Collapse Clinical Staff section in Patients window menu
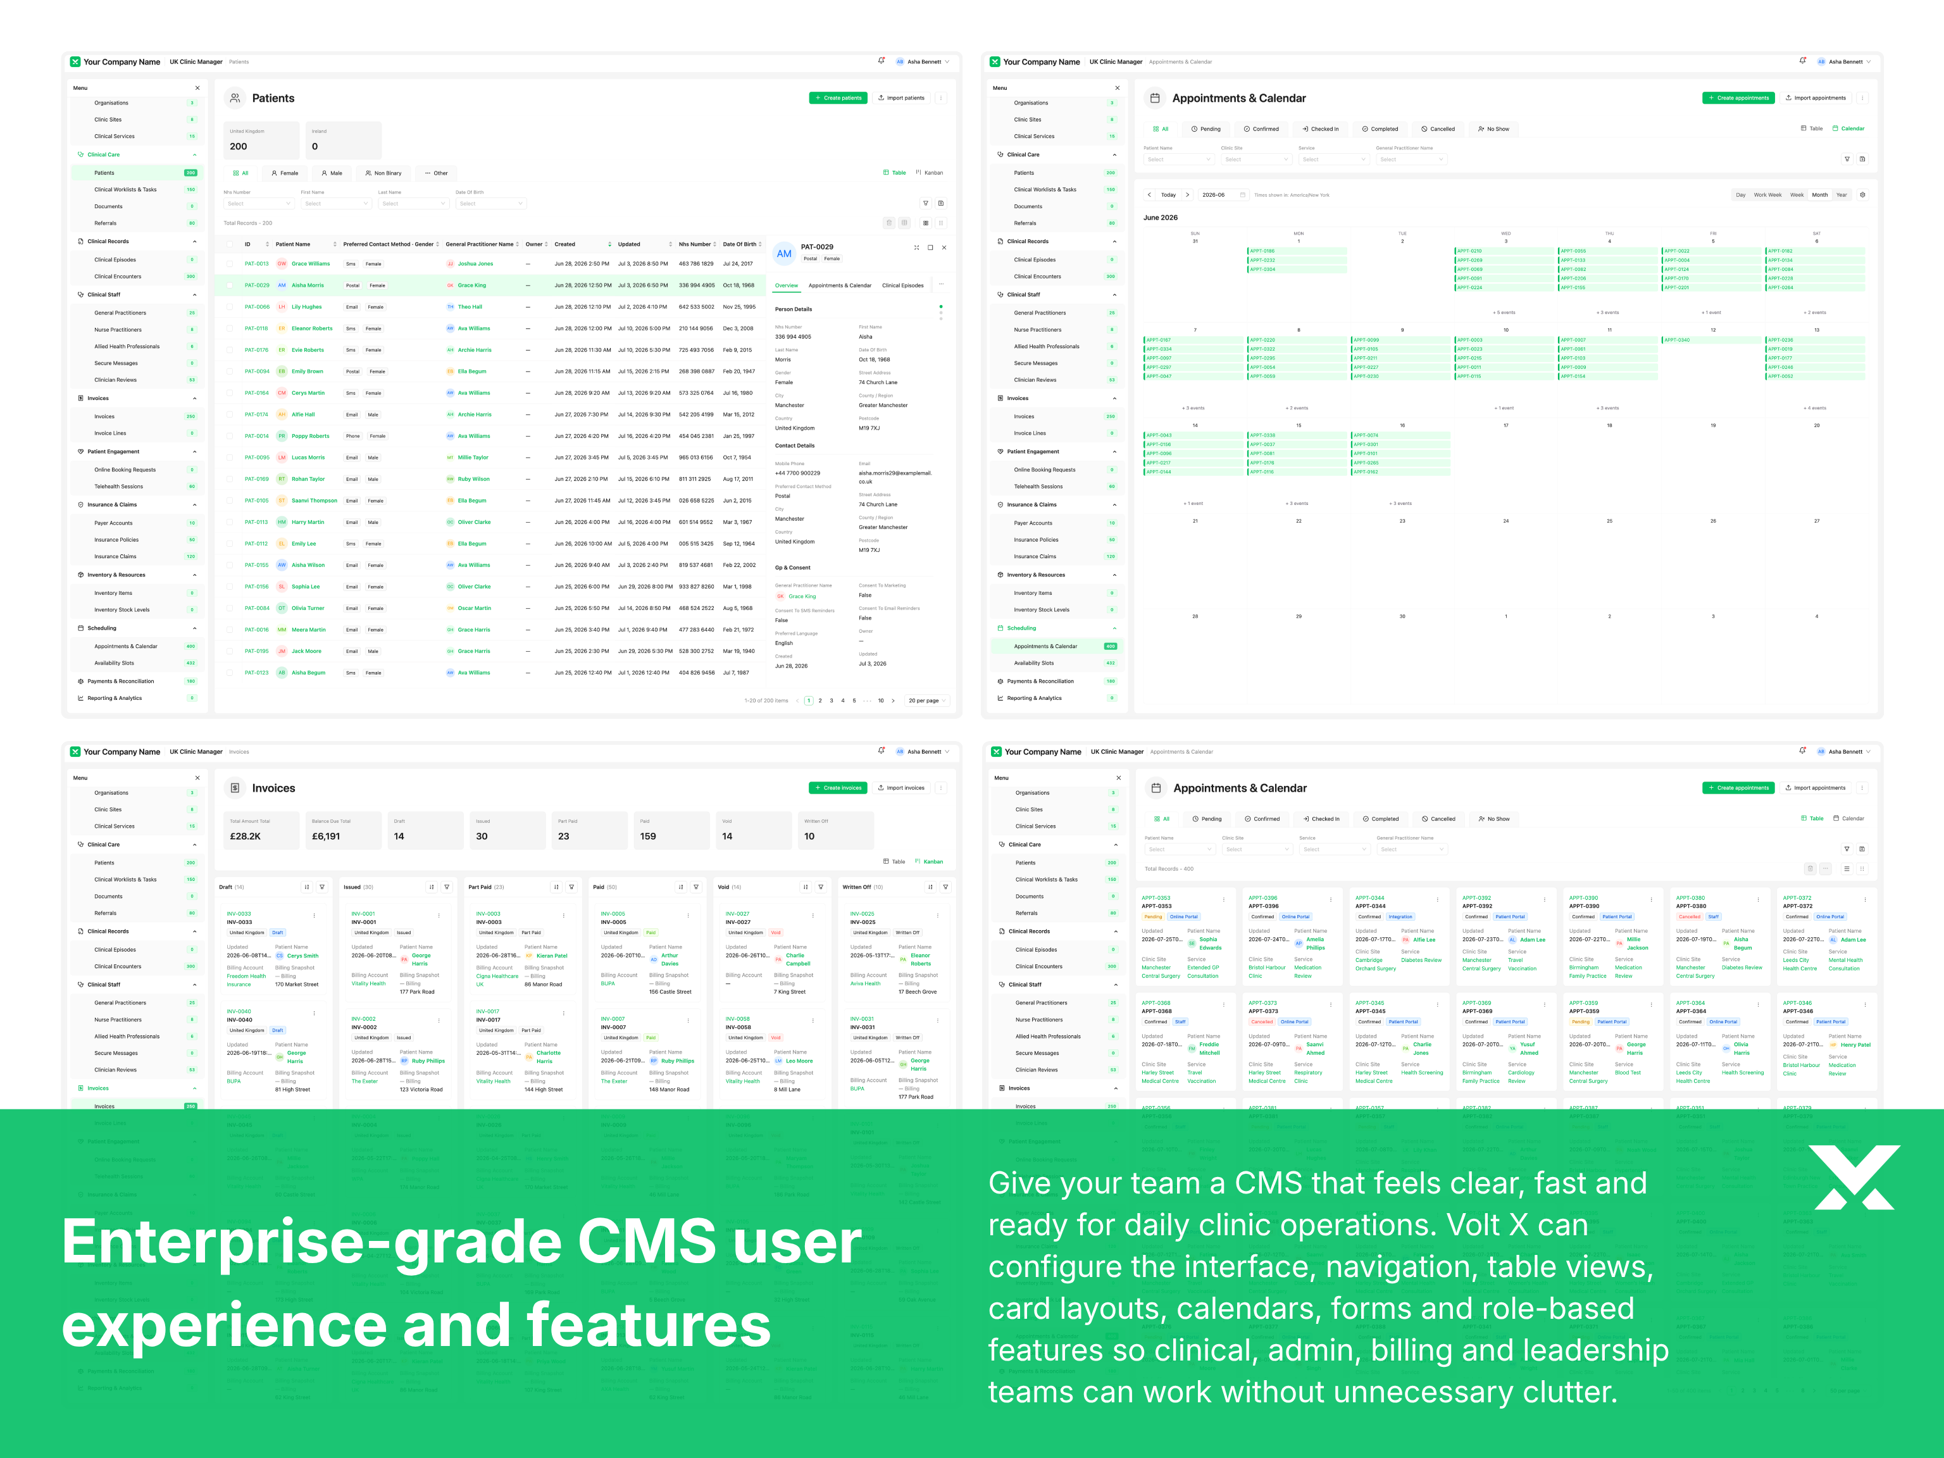The height and width of the screenshot is (1458, 1944). 195,294
